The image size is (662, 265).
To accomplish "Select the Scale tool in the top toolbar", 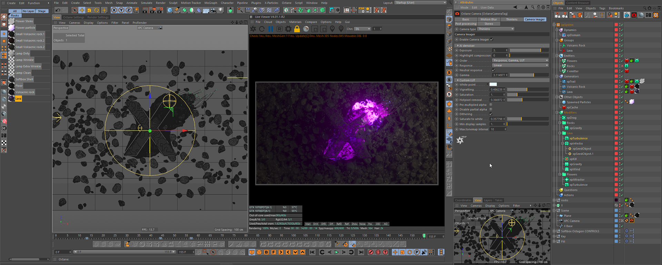I will (89, 10).
